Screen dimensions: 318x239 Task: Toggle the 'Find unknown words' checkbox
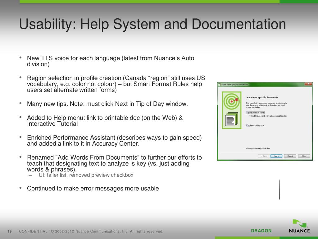pyautogui.click(x=247, y=113)
